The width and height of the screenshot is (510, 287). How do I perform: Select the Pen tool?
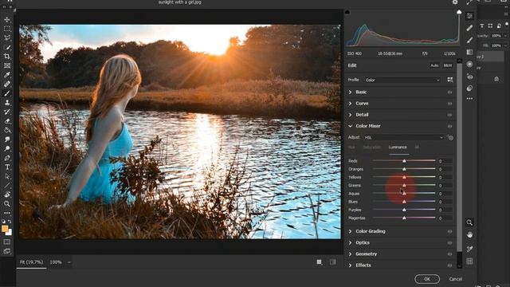click(x=7, y=158)
